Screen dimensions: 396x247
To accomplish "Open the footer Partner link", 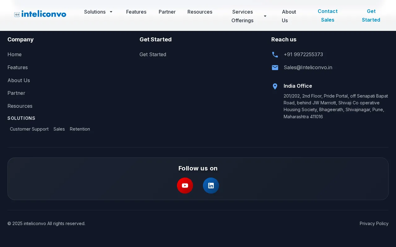I will pyautogui.click(x=16, y=93).
